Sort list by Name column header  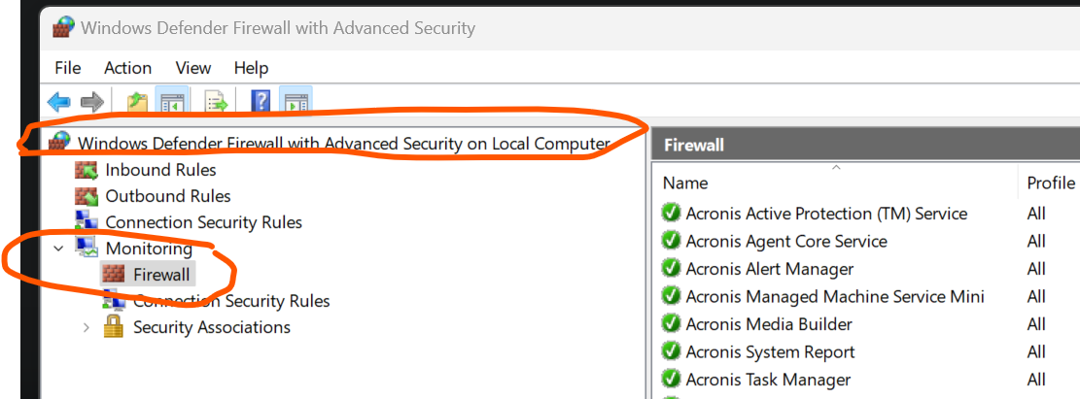(685, 183)
